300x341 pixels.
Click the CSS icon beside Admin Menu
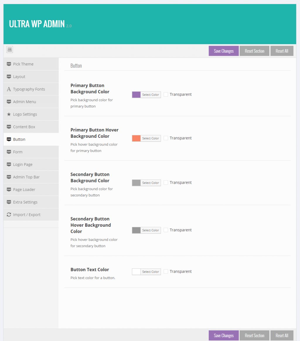pyautogui.click(x=9, y=102)
